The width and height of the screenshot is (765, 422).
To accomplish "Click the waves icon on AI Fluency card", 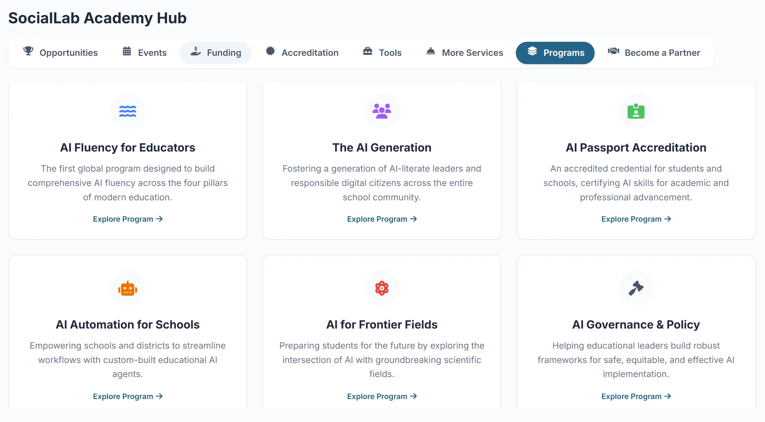I will pos(128,111).
